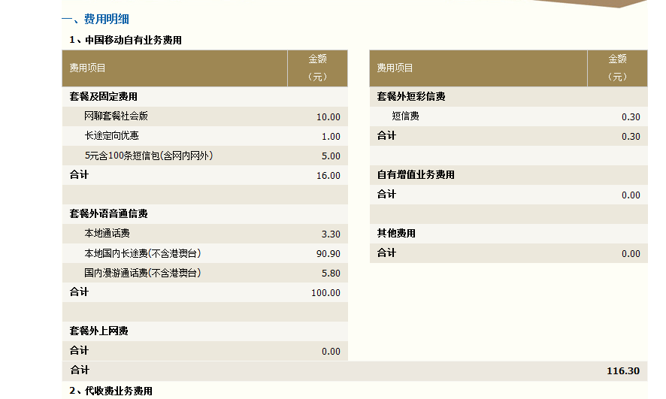Viewport: 666px width, 399px height.
Task: Click the 16.00 subtotal amount
Action: (328, 176)
